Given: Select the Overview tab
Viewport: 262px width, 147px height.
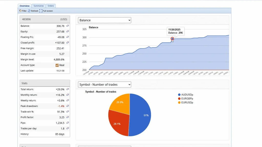Looking at the screenshot, I should (x=25, y=6).
